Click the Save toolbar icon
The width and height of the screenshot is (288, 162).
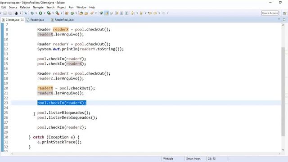(5, 13)
